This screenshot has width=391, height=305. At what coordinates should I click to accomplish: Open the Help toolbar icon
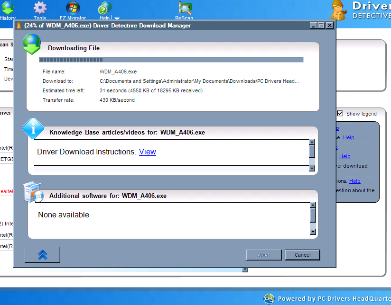click(105, 8)
